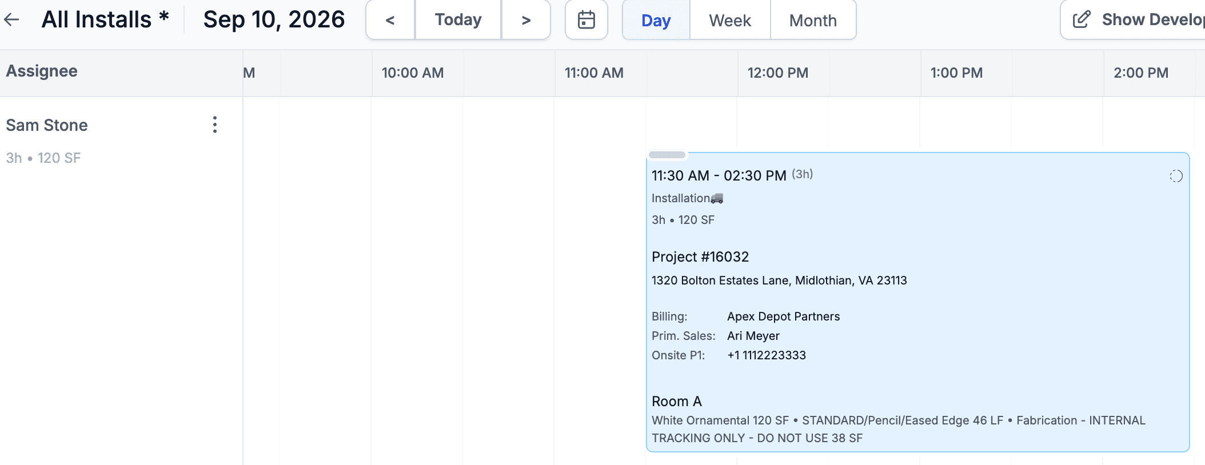1205x465 pixels.
Task: Click the pencil edit icon
Action: (x=1082, y=20)
